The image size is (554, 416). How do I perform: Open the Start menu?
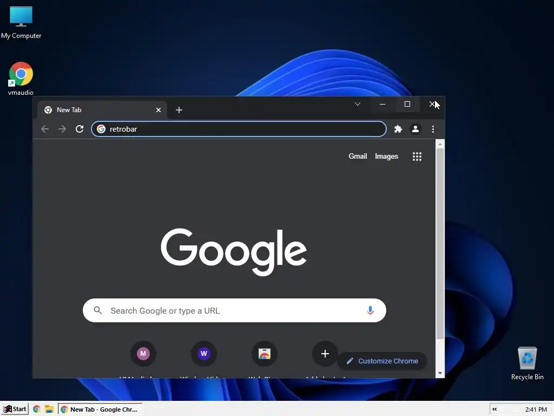(15, 409)
